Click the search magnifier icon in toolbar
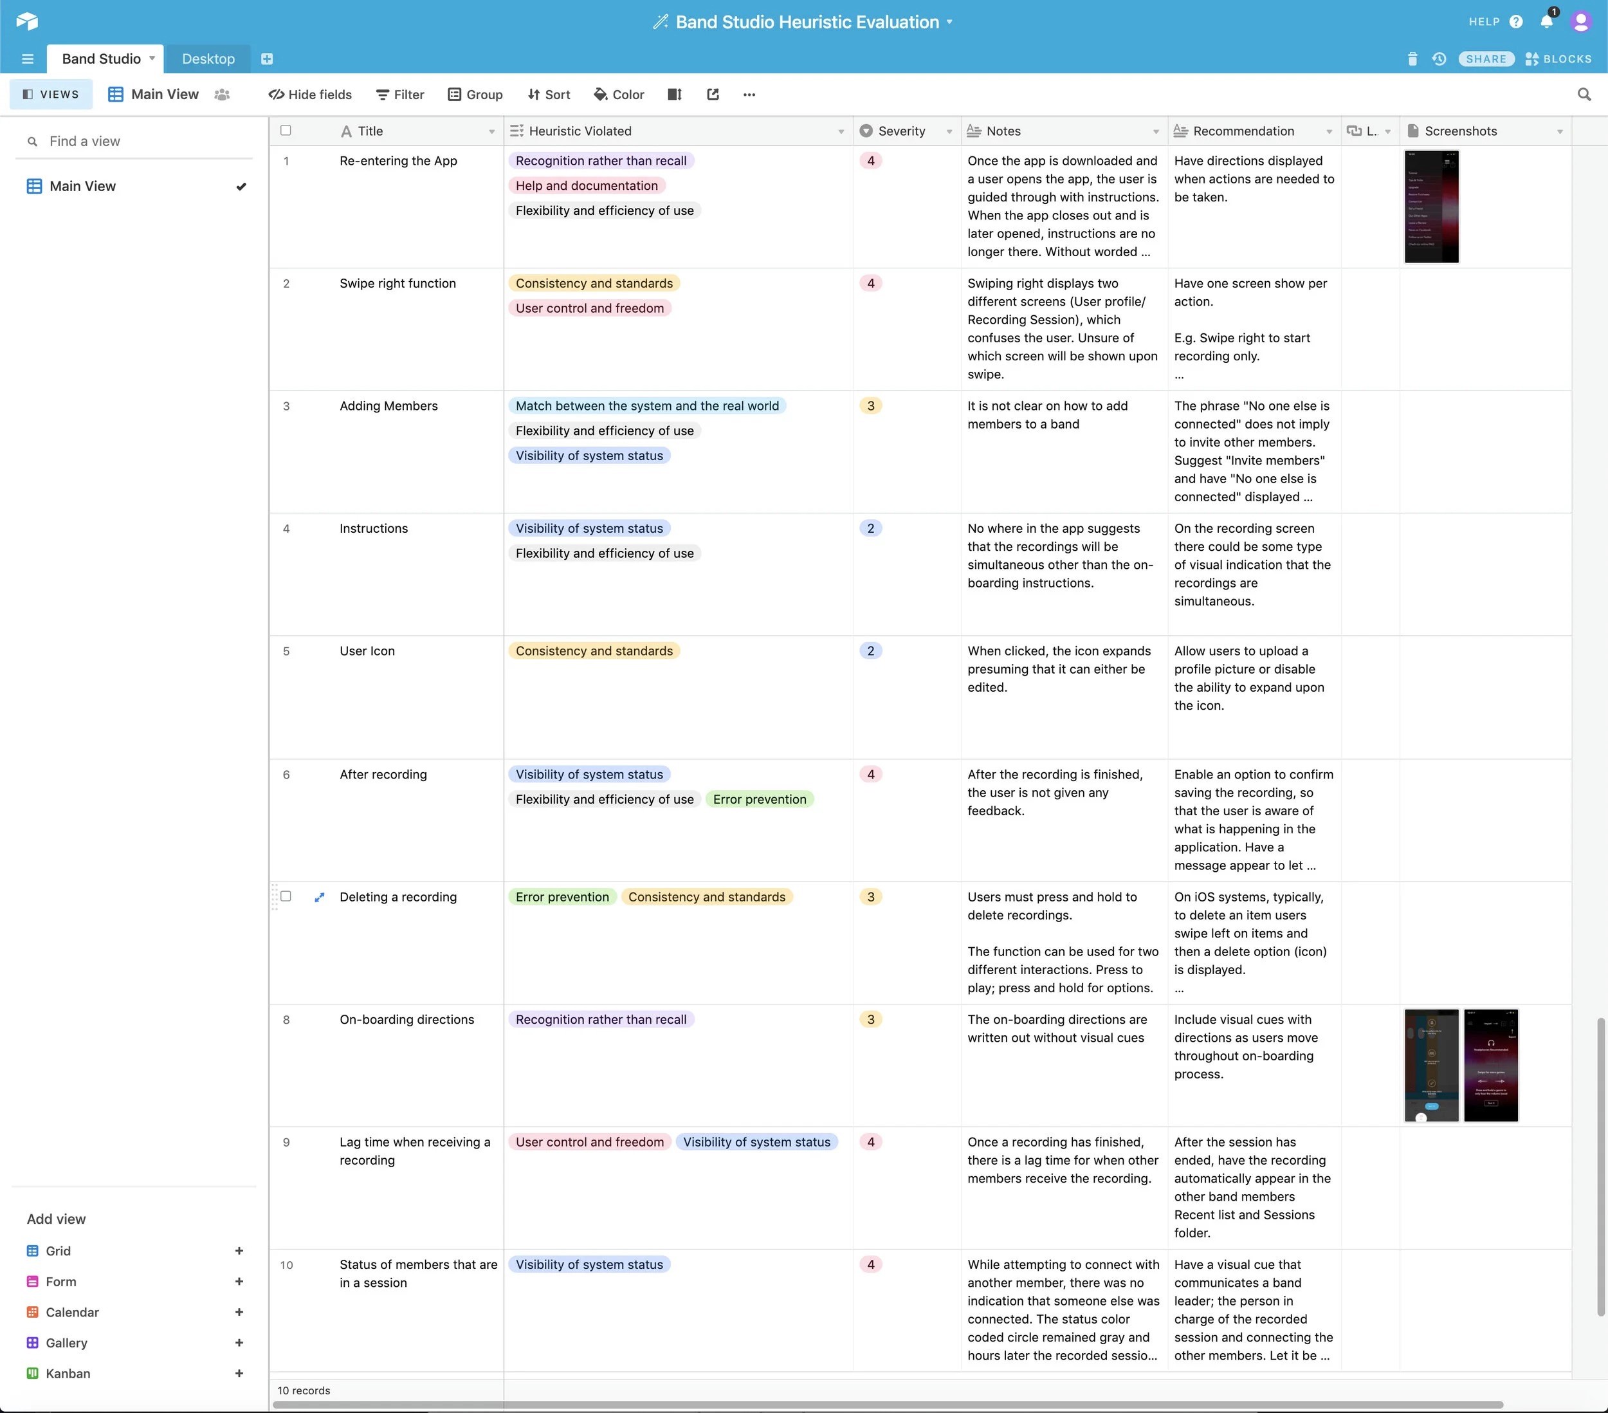Viewport: 1608px width, 1413px height. tap(1584, 95)
